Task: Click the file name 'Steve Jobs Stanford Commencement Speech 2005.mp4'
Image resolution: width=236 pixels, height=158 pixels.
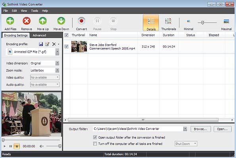Action: click(112, 47)
